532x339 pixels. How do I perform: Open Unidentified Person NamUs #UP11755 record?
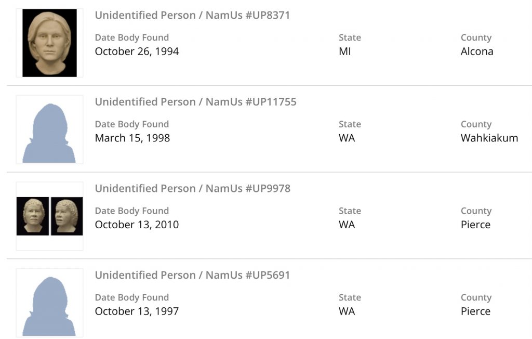195,102
